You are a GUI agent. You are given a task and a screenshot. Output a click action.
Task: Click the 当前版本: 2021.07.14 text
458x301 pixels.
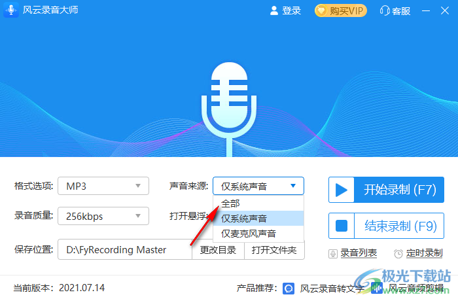pos(59,288)
